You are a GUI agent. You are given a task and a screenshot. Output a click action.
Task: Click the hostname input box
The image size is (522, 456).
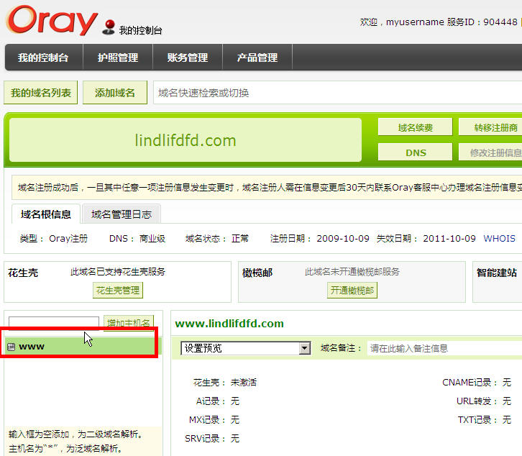pos(54,322)
